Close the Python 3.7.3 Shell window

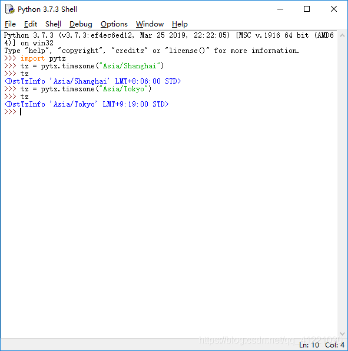pyautogui.click(x=334, y=9)
